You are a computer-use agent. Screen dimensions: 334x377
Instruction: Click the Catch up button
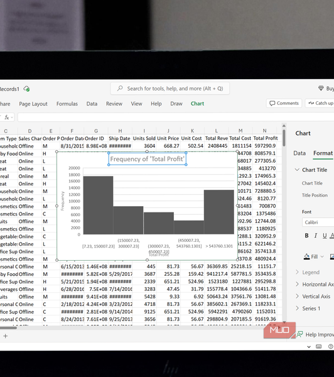pos(320,103)
